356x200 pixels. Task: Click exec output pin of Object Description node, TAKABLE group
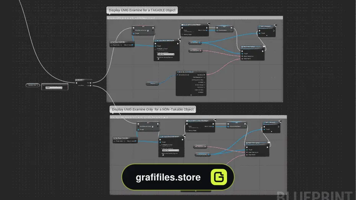pyautogui.click(x=263, y=51)
